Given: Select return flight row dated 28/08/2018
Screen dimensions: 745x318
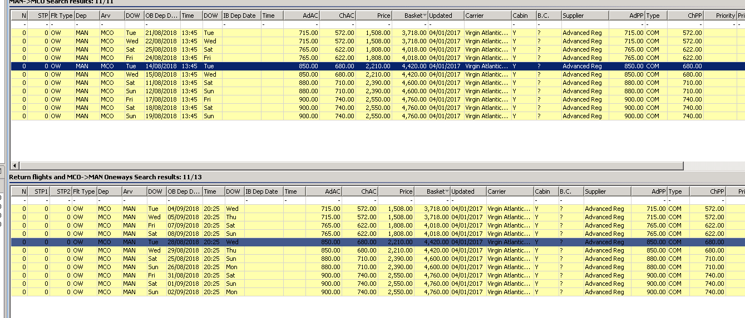Looking at the screenshot, I should (182, 242).
